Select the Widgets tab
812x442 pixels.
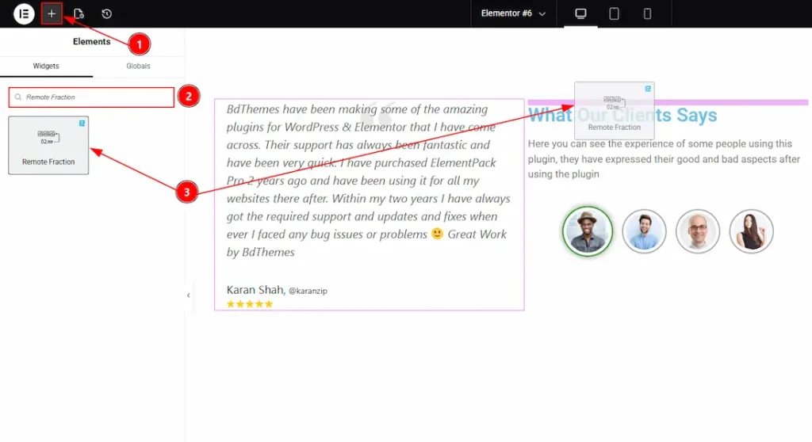click(46, 66)
